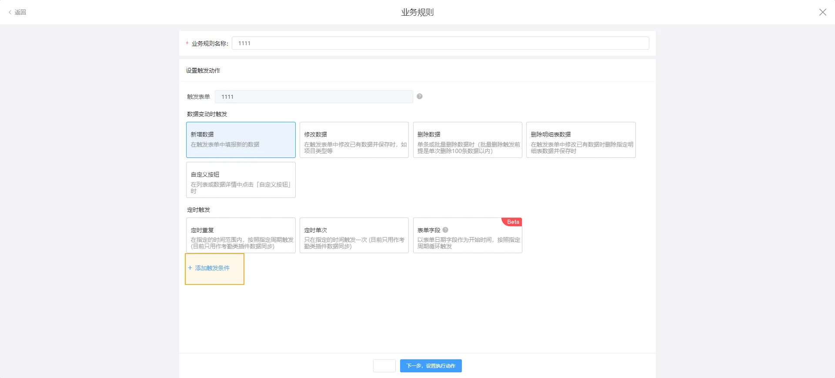Image resolution: width=835 pixels, height=378 pixels.
Task: Select the 新增数据 trigger option
Action: (x=240, y=140)
